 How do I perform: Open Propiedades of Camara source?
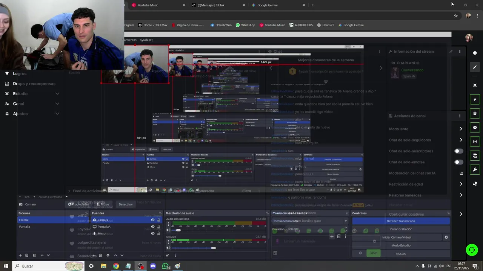click(78, 204)
